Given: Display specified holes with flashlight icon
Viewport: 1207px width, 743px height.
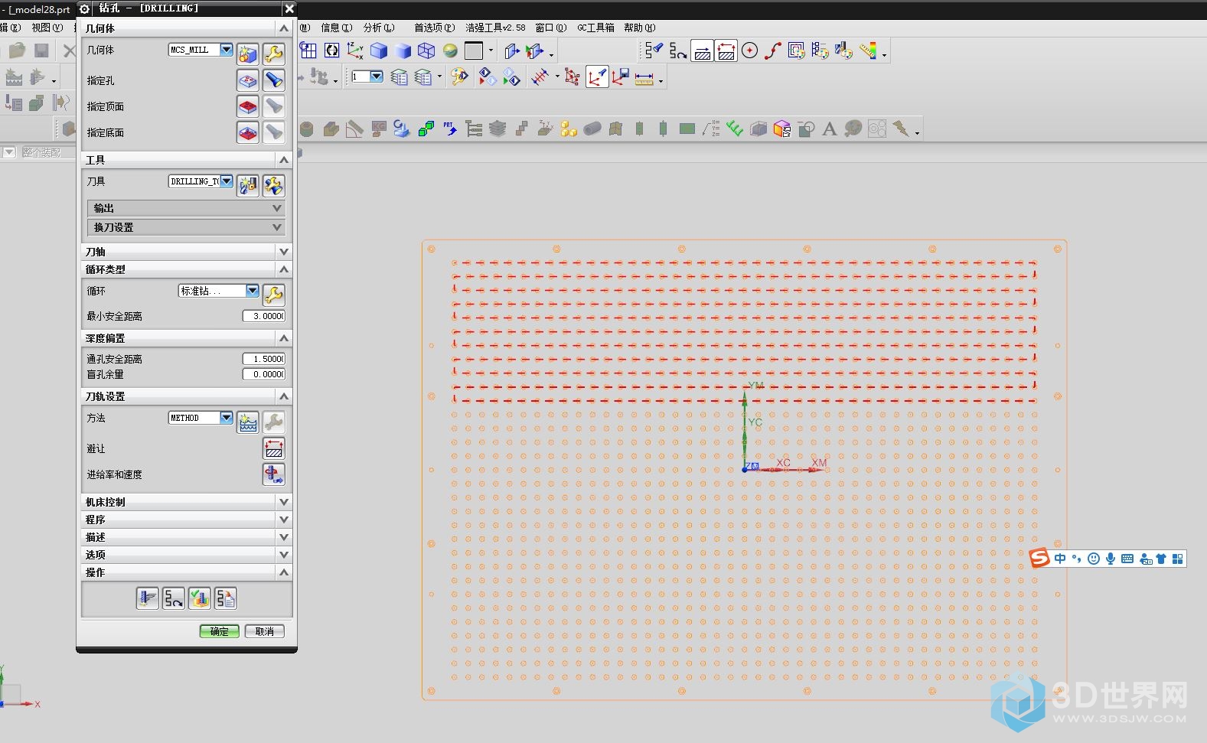Looking at the screenshot, I should [x=273, y=80].
